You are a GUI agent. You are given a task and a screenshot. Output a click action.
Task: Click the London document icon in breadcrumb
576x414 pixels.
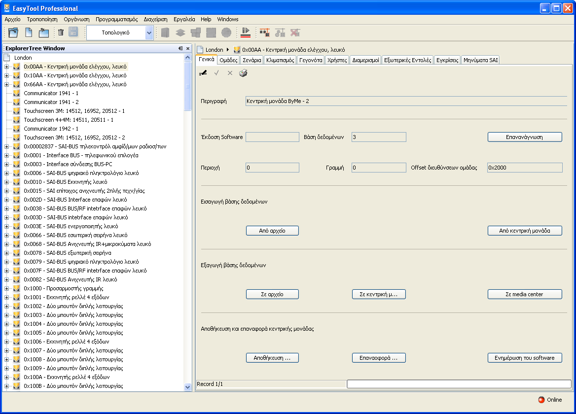click(200, 50)
